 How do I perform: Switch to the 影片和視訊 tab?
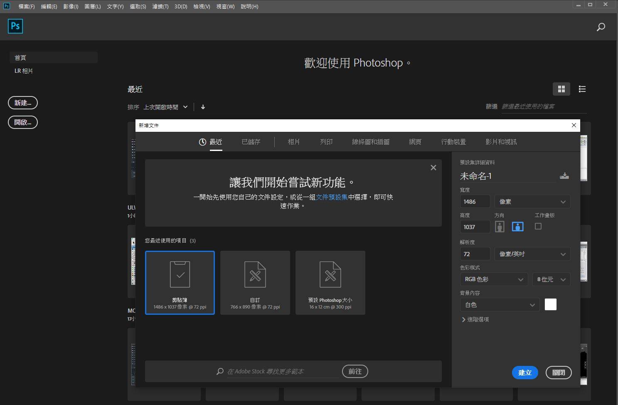pos(501,142)
